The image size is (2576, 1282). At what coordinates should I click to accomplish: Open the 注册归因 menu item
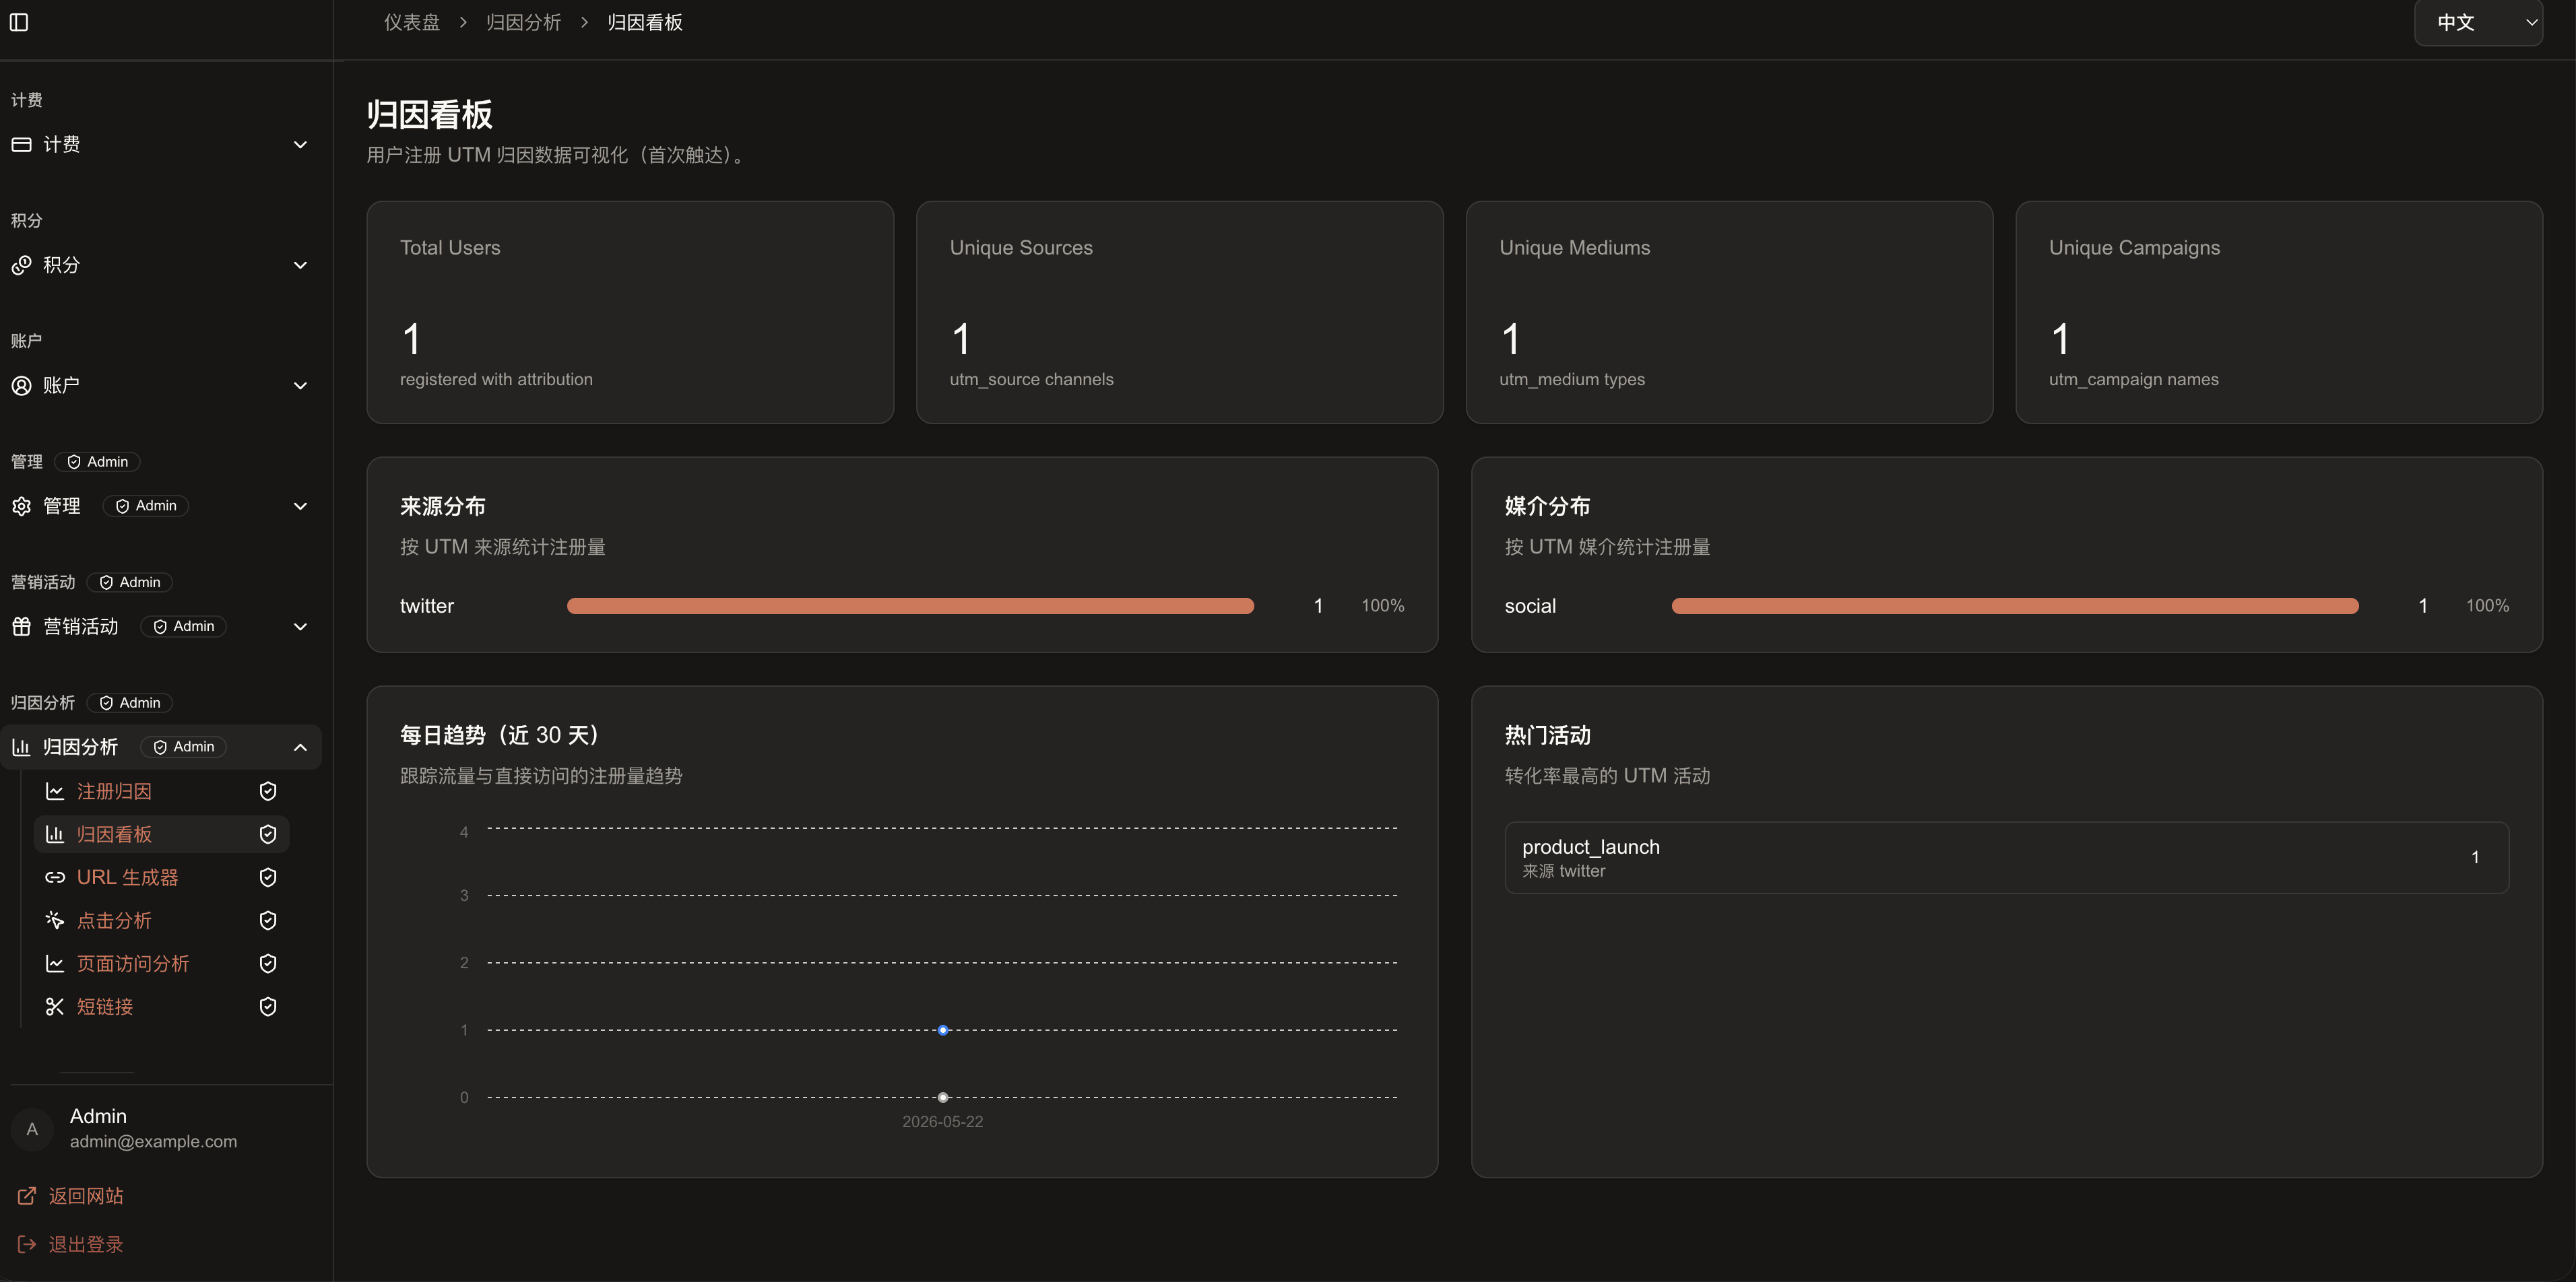pyautogui.click(x=162, y=791)
